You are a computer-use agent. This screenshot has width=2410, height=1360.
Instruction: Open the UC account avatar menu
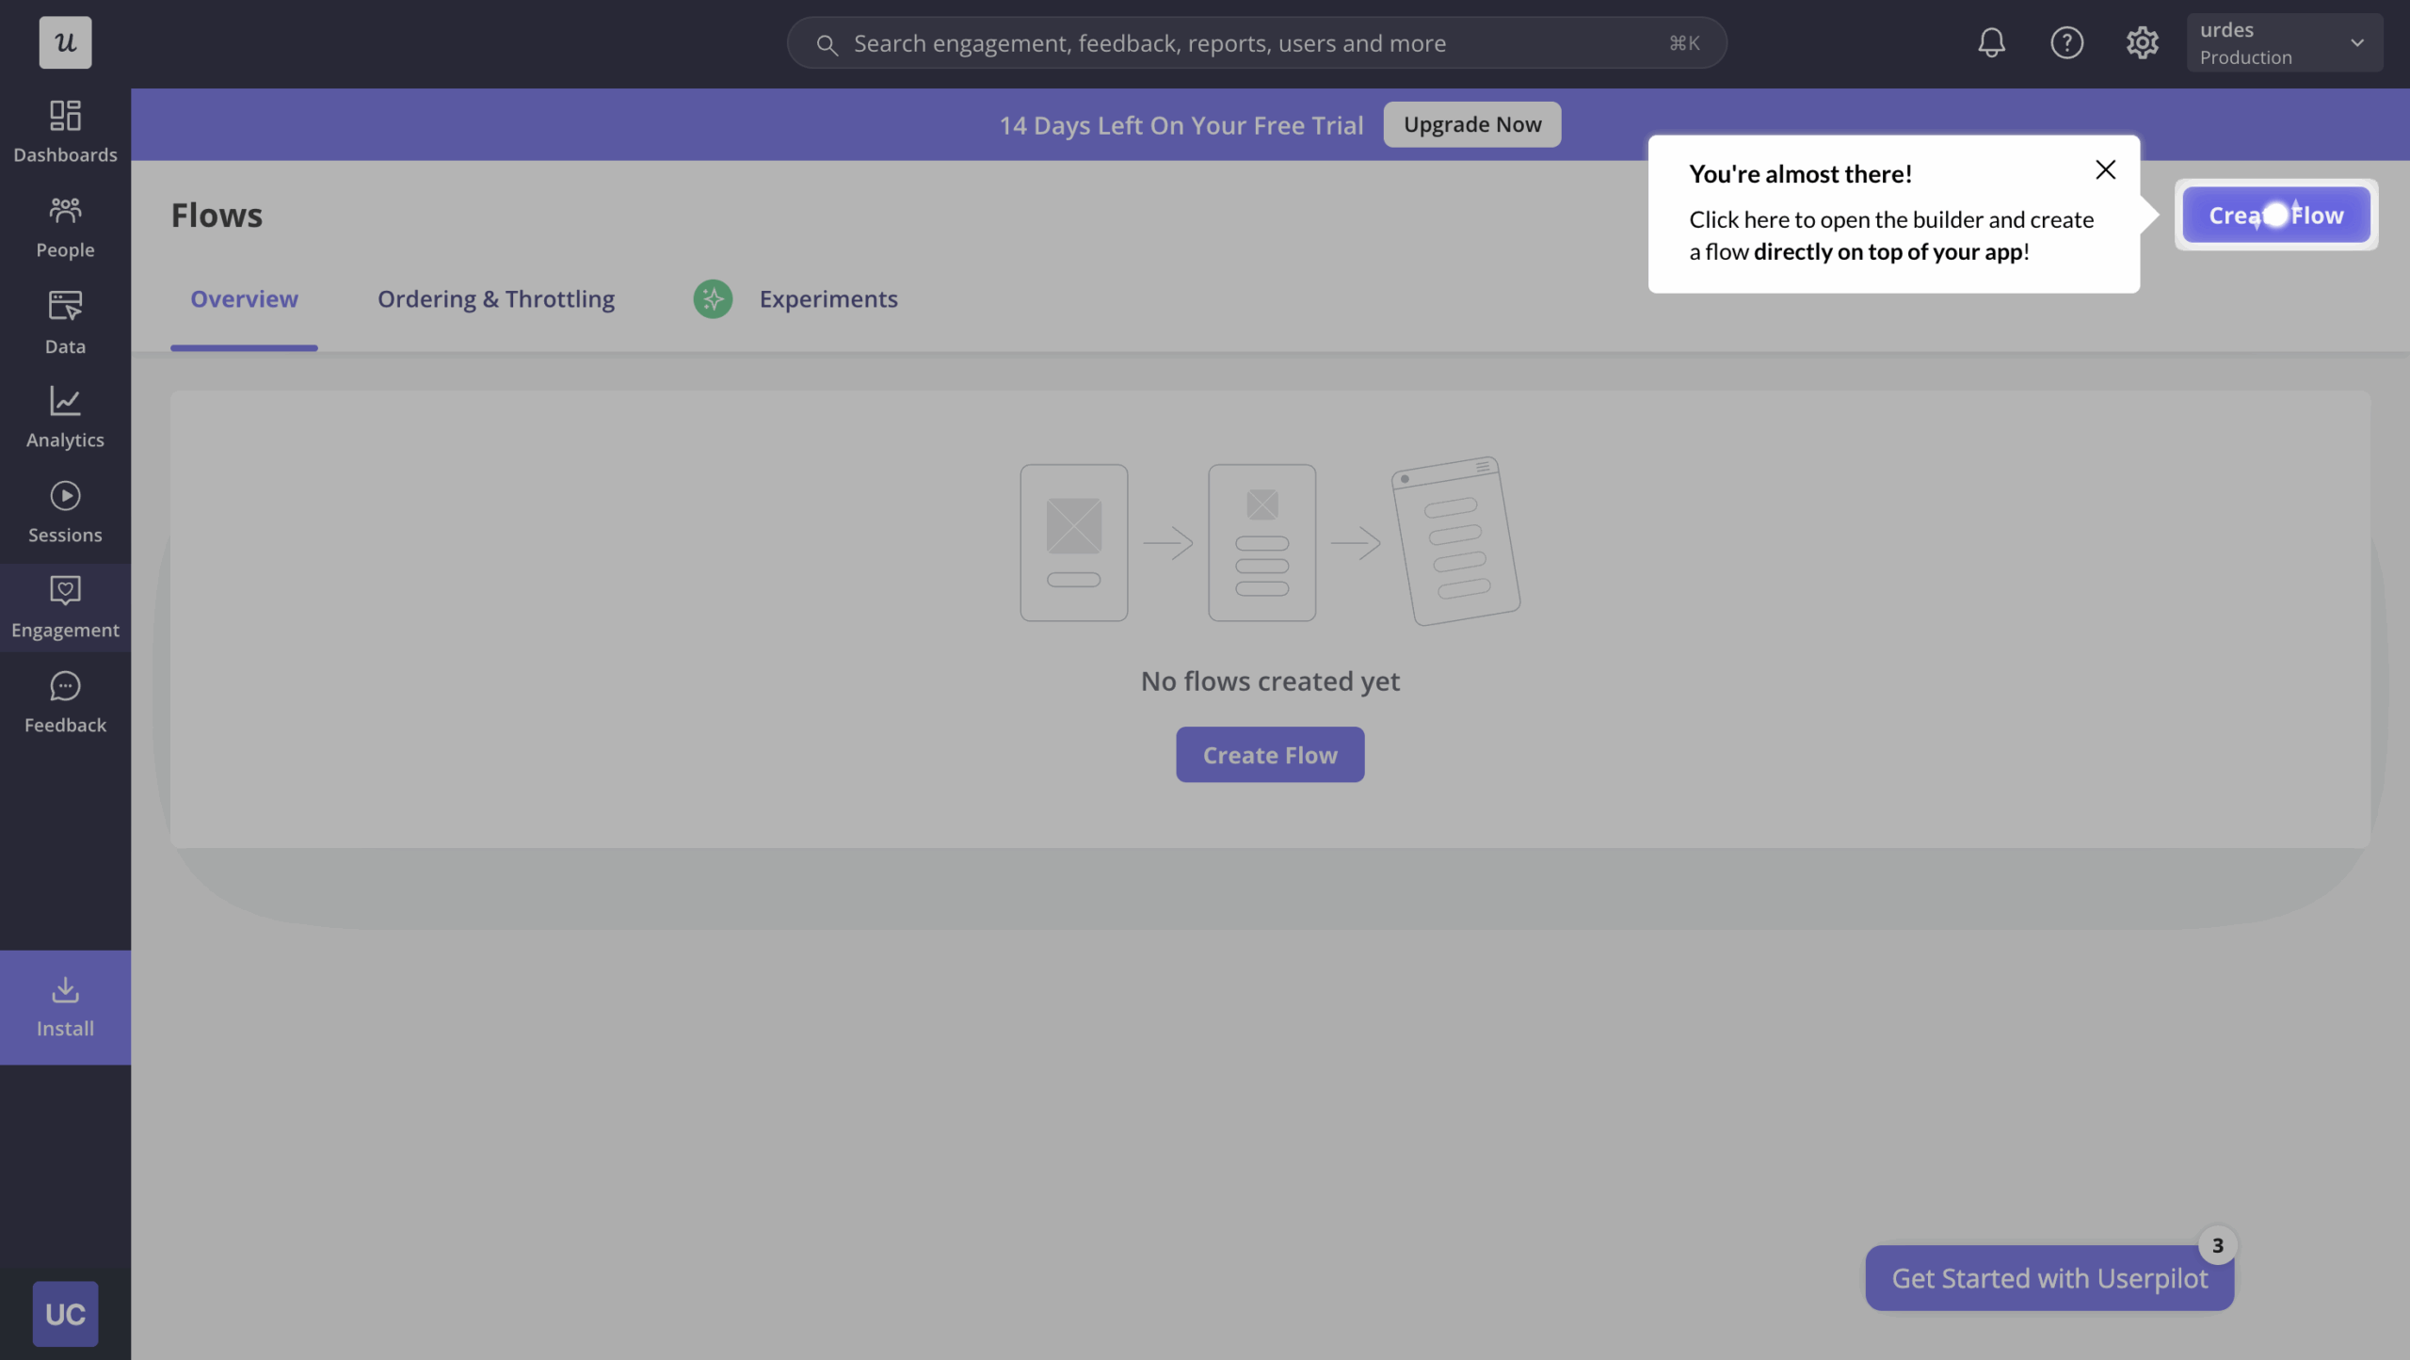(x=64, y=1313)
